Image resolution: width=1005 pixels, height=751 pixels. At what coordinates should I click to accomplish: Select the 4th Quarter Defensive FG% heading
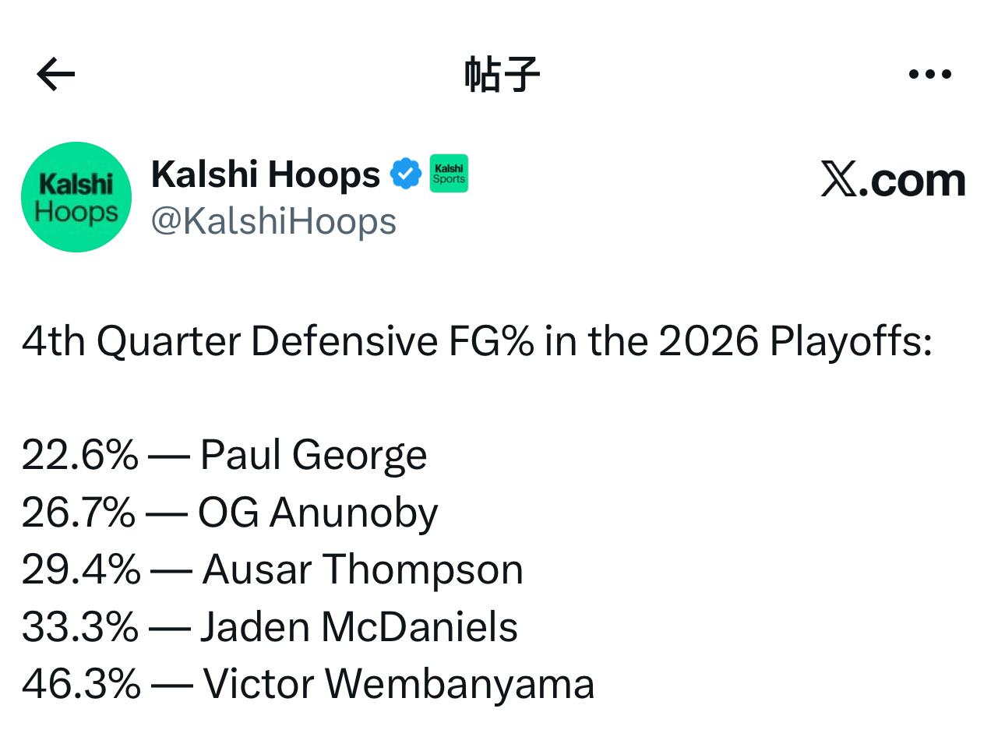point(477,341)
